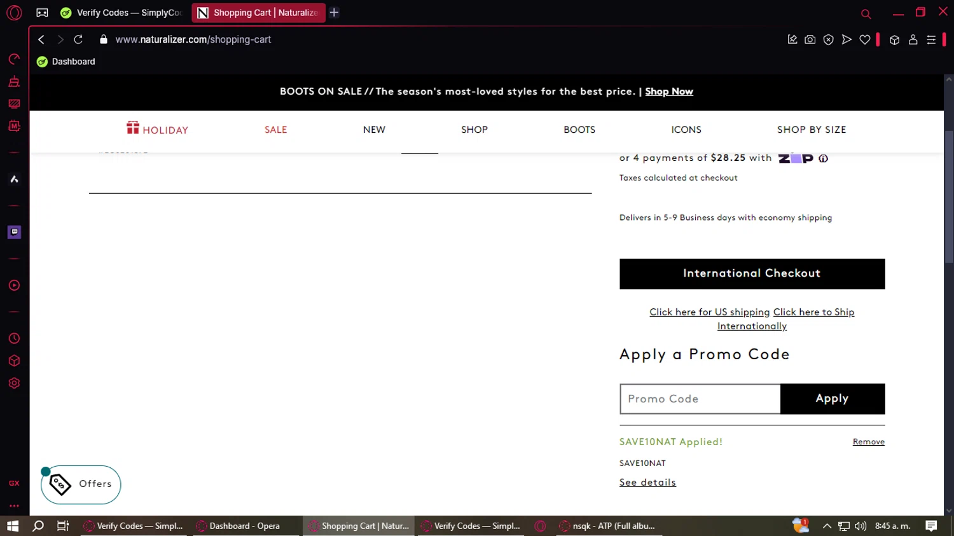
Task: Click the page vertical scrollbar
Action: pos(948,197)
